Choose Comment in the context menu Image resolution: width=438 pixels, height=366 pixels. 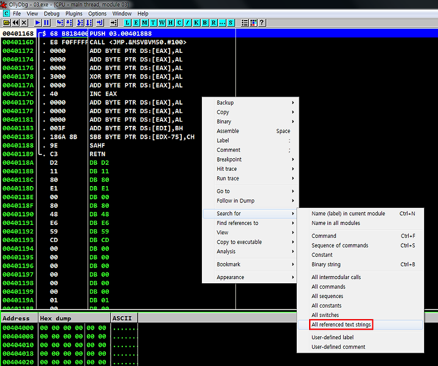coord(250,150)
